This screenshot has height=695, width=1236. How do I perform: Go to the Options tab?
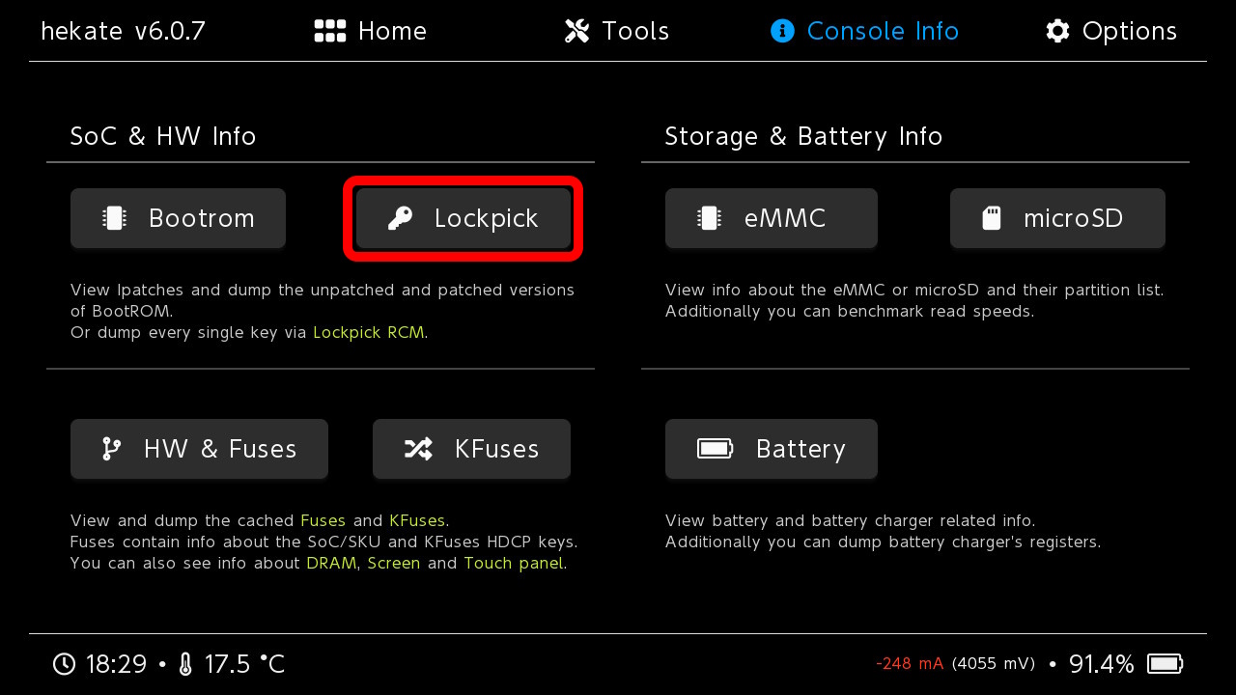tap(1111, 31)
